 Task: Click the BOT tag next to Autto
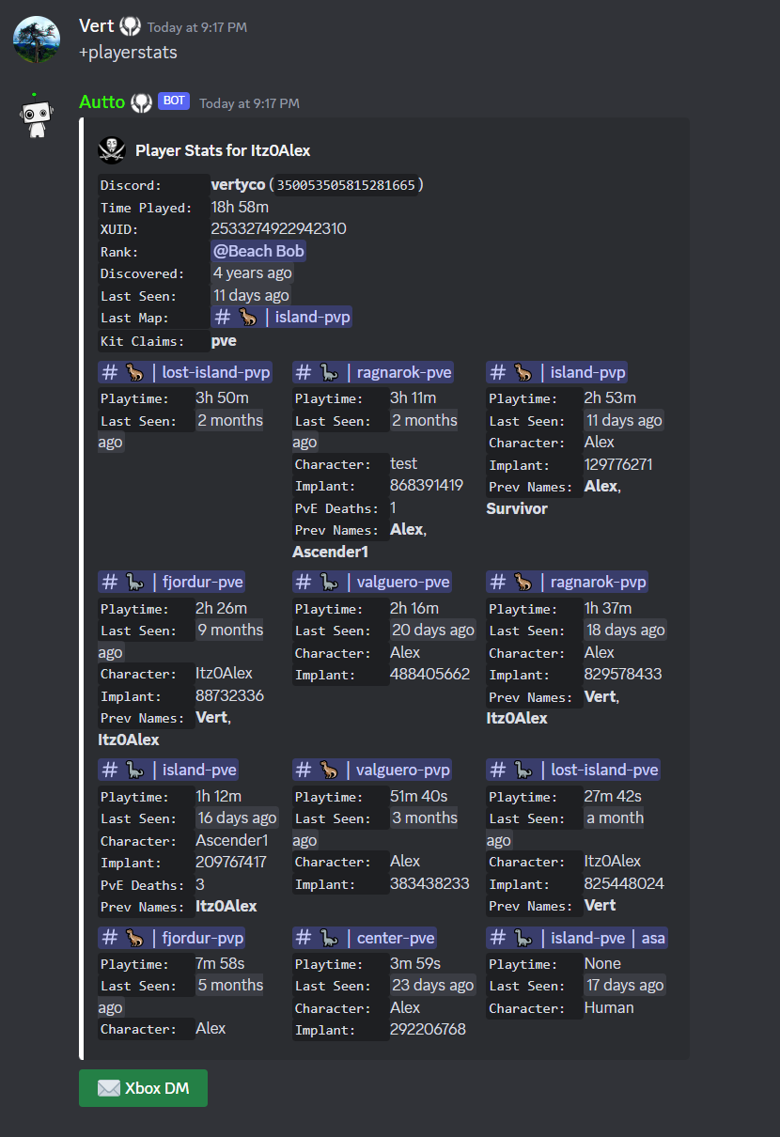(174, 101)
